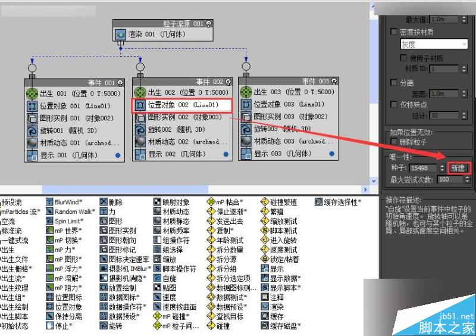Pick the Spin Limit operator in depot
476x336 pixels.
point(64,221)
